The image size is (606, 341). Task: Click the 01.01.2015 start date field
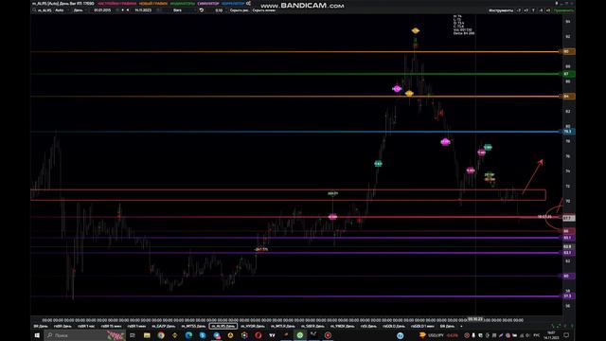pyautogui.click(x=102, y=10)
